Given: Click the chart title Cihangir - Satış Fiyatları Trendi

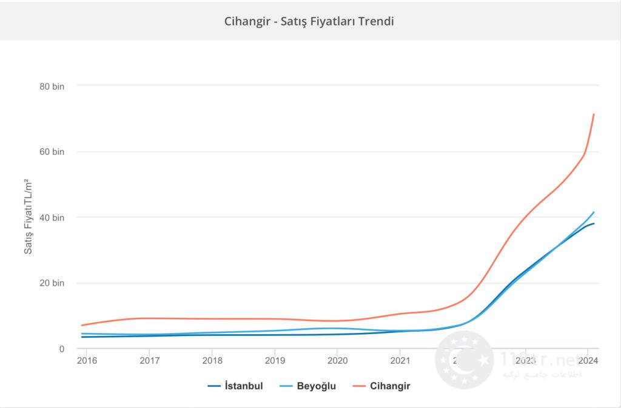Looking at the screenshot, I should pyautogui.click(x=309, y=21).
